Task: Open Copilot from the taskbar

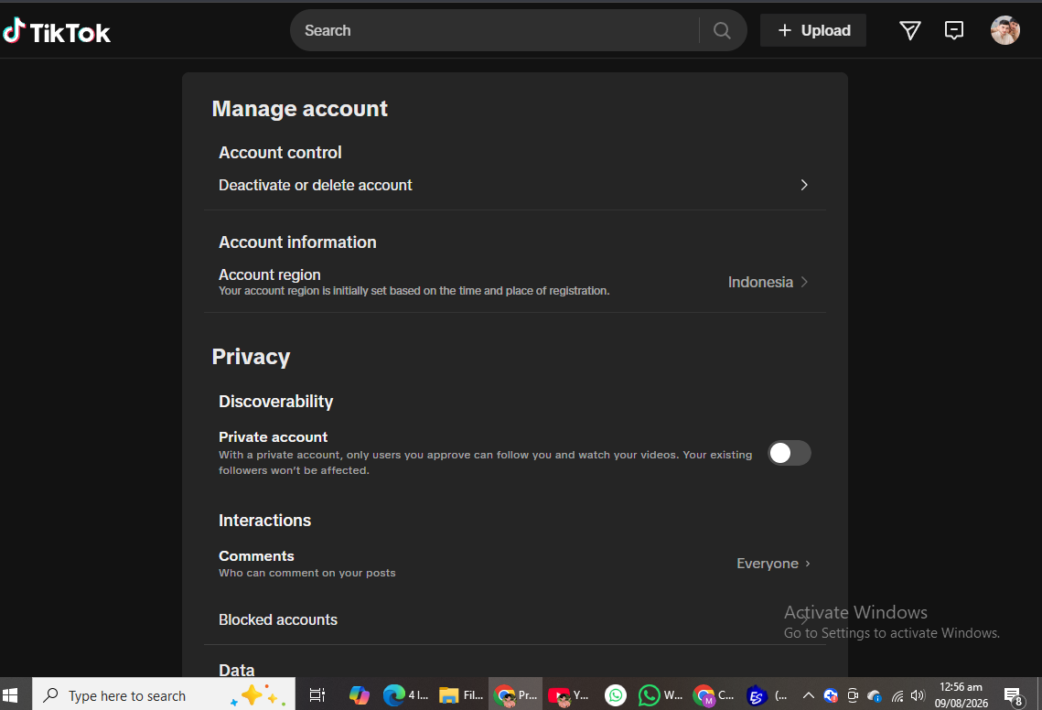Action: [359, 695]
